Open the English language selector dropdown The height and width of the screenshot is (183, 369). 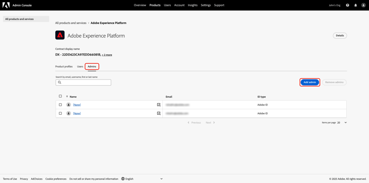[142, 179]
